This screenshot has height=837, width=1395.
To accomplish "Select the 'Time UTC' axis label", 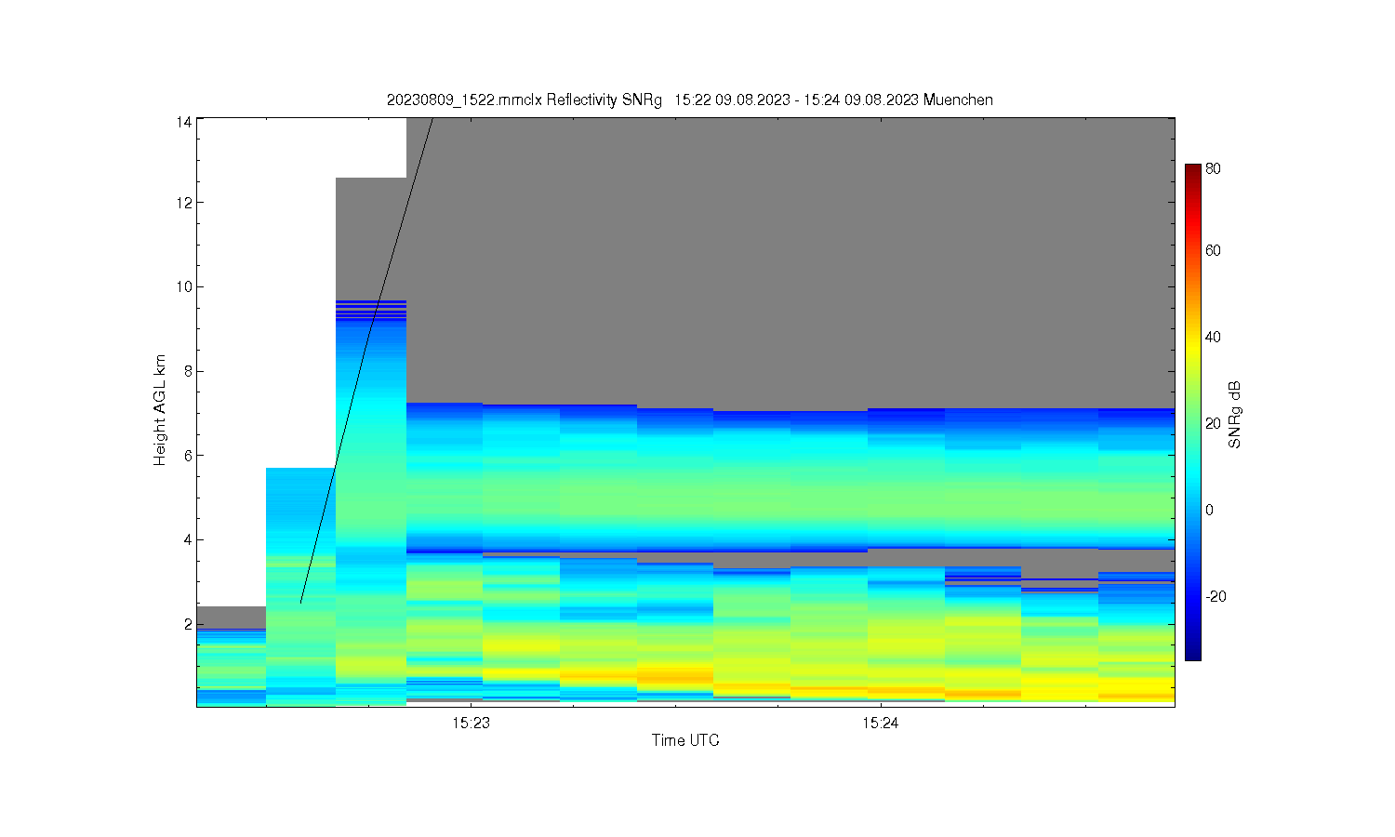I will point(685,740).
